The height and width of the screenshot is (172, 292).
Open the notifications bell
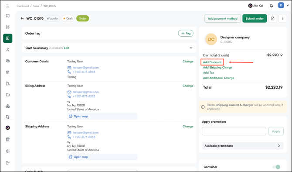272,6
